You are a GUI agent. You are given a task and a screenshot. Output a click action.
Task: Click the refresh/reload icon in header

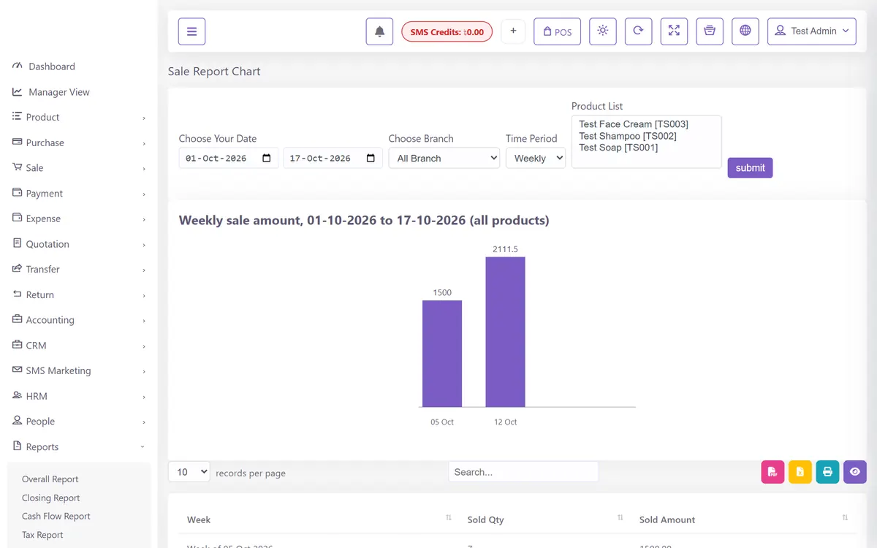pyautogui.click(x=638, y=31)
